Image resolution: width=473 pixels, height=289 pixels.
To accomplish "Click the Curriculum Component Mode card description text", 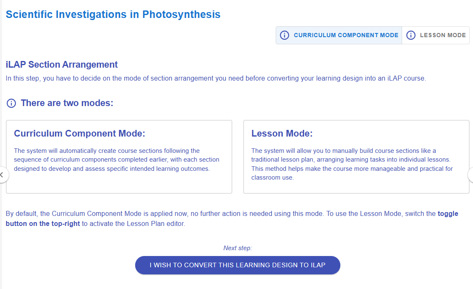I will click(x=116, y=160).
